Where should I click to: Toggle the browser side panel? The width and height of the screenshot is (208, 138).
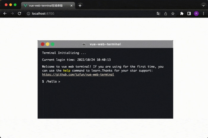click(x=189, y=14)
